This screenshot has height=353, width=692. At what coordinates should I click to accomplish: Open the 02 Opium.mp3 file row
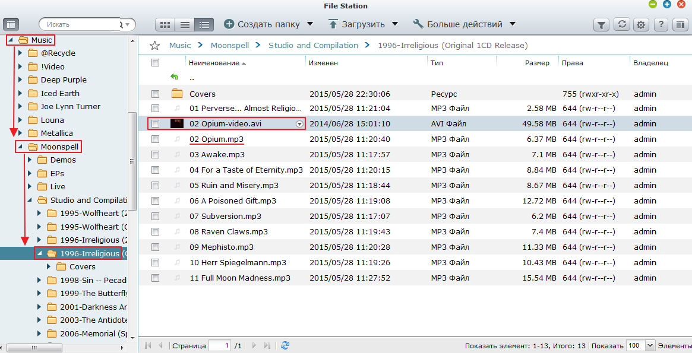415,139
